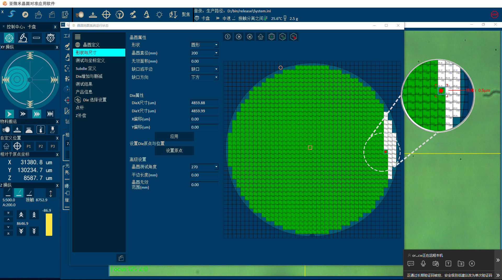Toggle the highlighted middle Z contact mode button
This screenshot has width=502, height=280.
click(x=19, y=193)
